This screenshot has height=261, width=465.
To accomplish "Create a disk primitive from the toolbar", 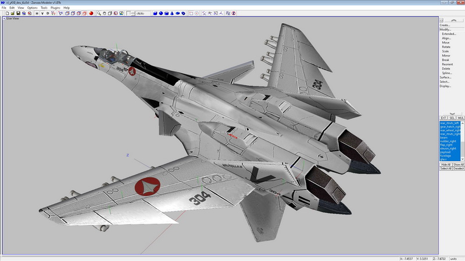I will pos(178,13).
